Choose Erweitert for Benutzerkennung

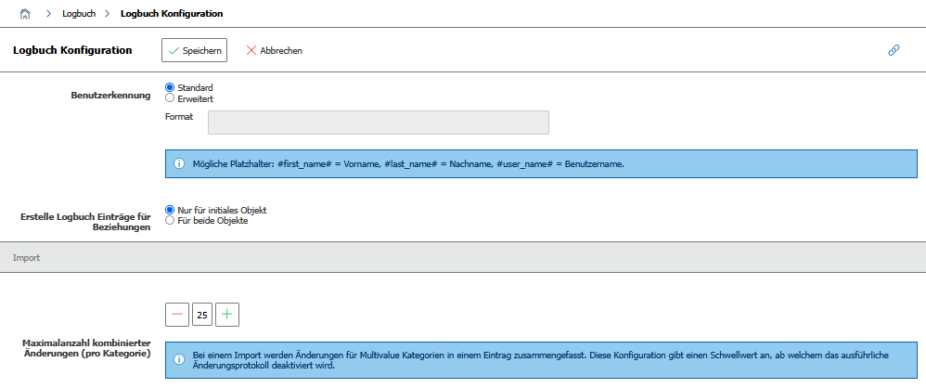(x=170, y=97)
